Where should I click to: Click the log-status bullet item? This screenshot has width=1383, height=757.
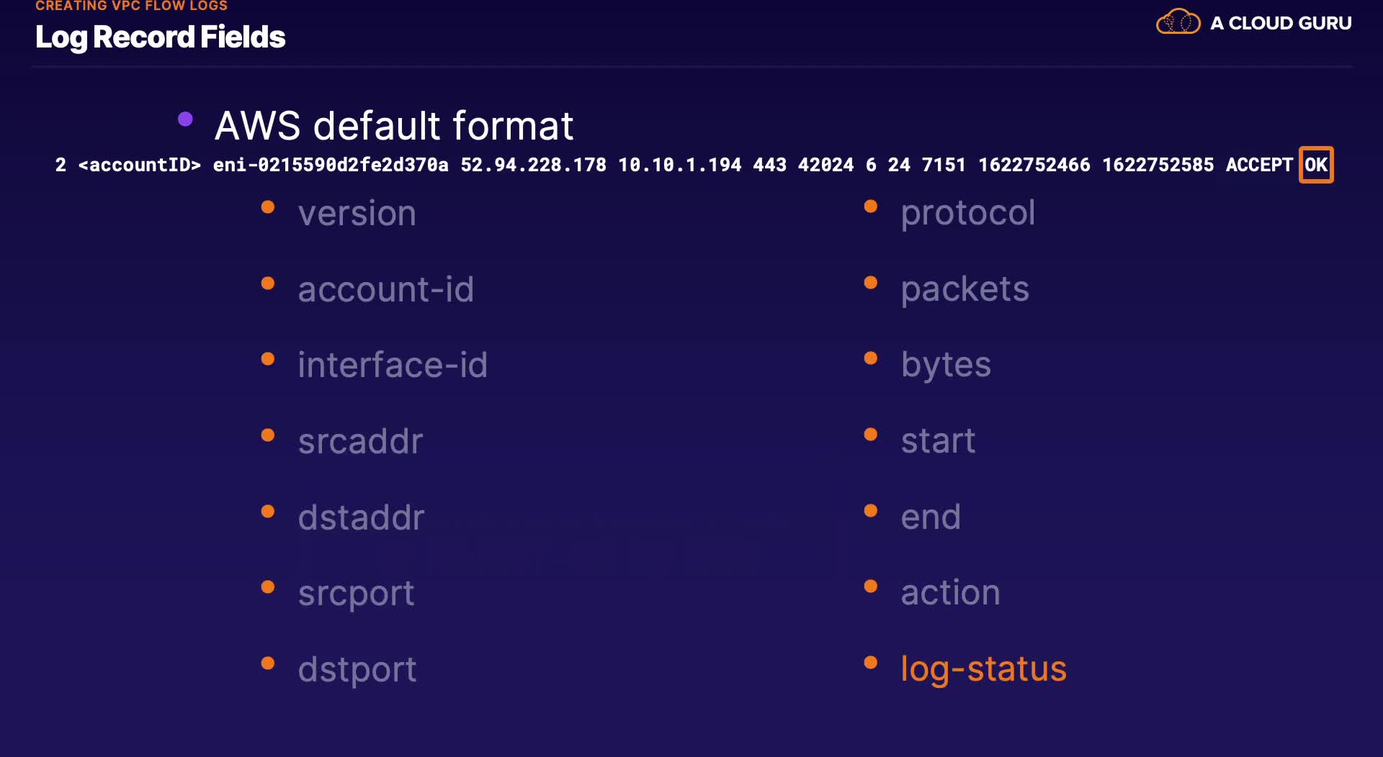pos(983,668)
